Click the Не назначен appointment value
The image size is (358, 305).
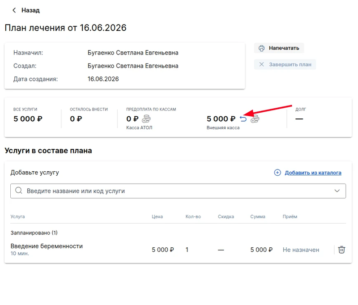(301, 250)
